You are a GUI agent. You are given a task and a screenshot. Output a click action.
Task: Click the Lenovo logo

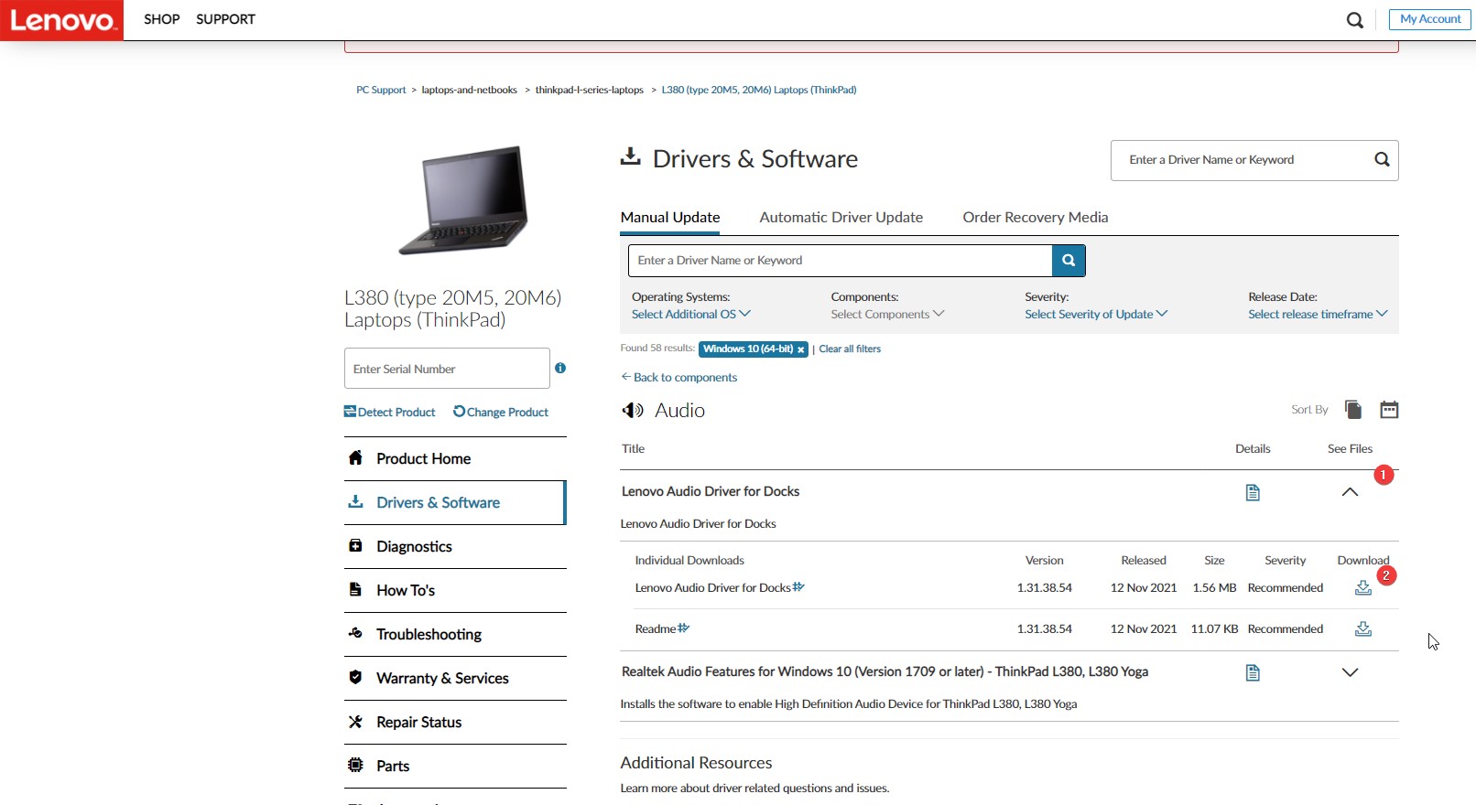click(x=61, y=20)
